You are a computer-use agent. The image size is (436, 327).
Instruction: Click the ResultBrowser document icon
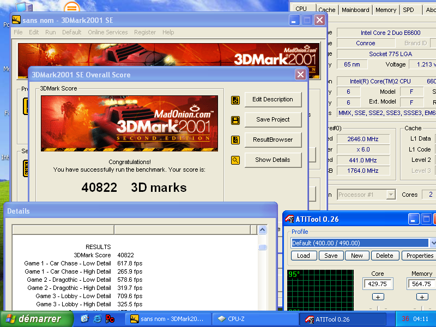pyautogui.click(x=235, y=140)
